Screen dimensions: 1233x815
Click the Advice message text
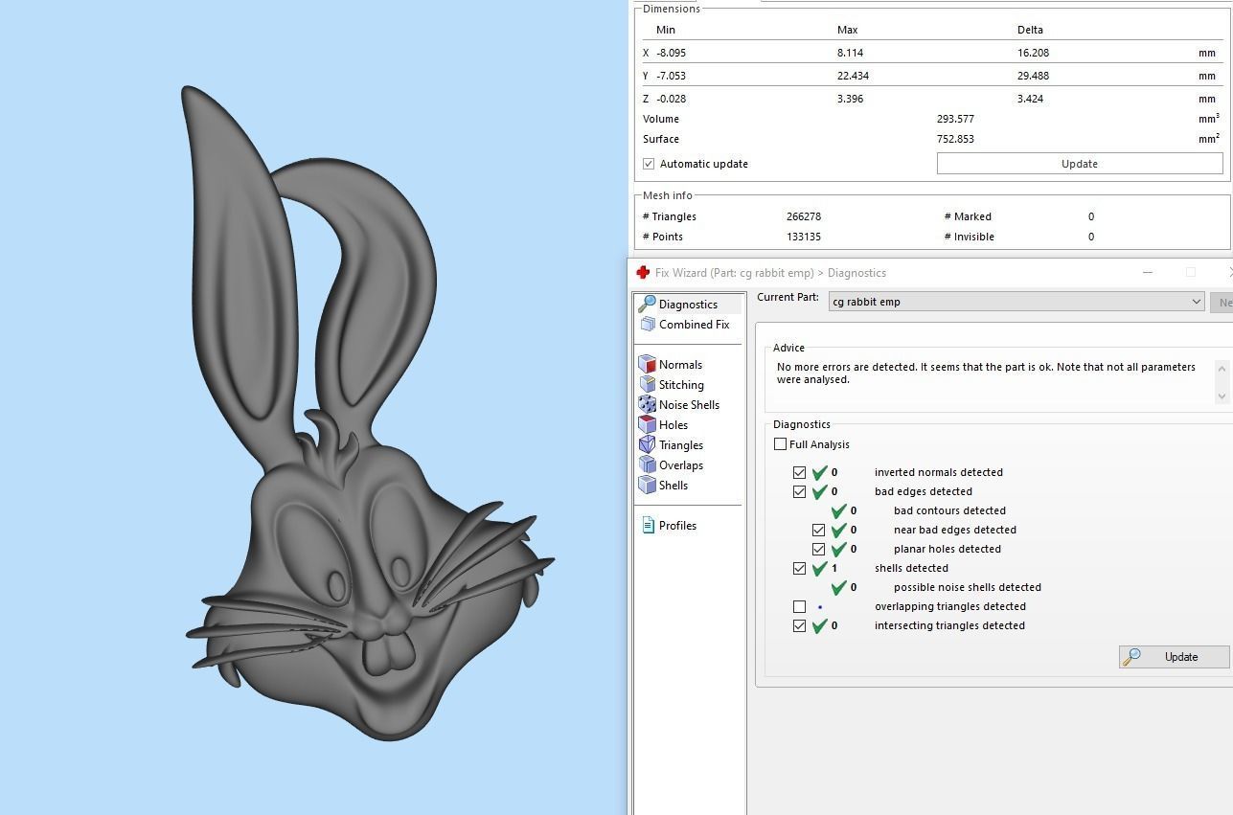[986, 374]
